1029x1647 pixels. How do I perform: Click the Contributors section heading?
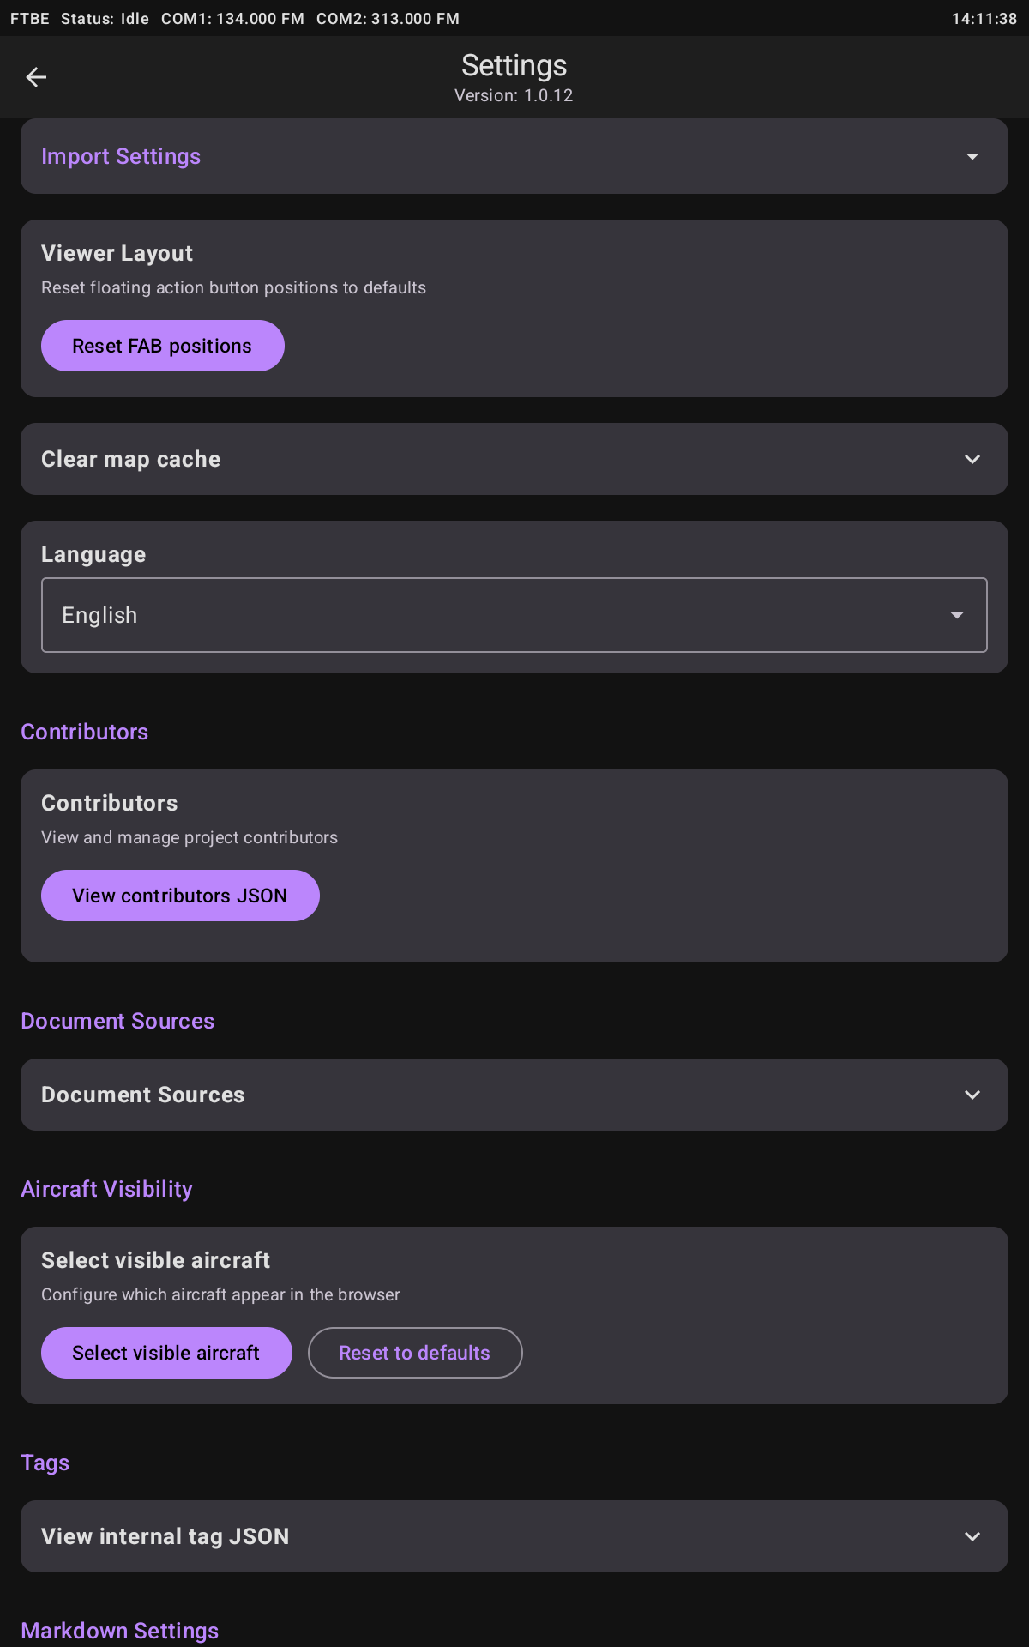click(84, 732)
